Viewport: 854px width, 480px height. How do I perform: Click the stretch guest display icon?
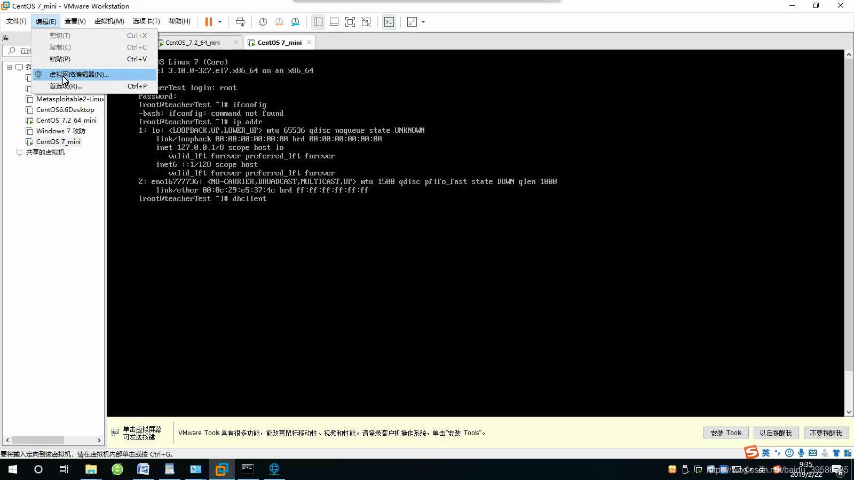(412, 22)
